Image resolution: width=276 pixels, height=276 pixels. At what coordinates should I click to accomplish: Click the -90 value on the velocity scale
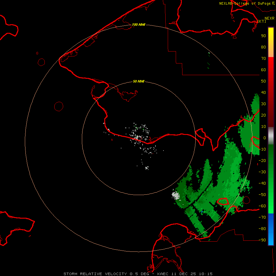(262, 240)
